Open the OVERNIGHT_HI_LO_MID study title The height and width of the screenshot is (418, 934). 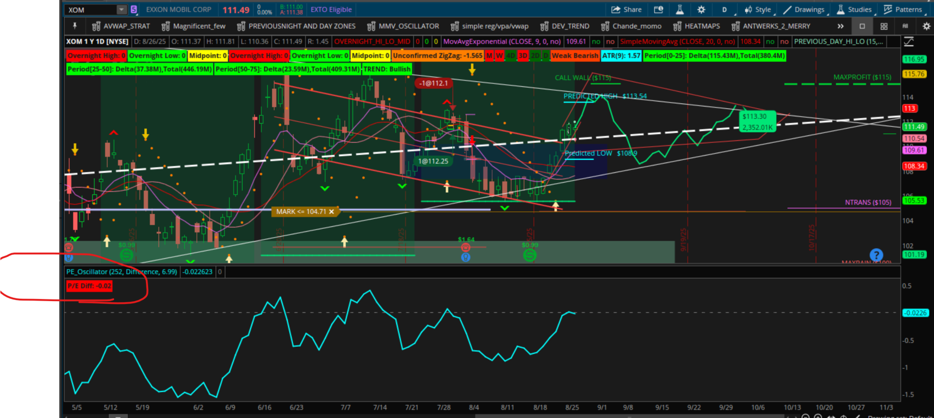tap(372, 42)
